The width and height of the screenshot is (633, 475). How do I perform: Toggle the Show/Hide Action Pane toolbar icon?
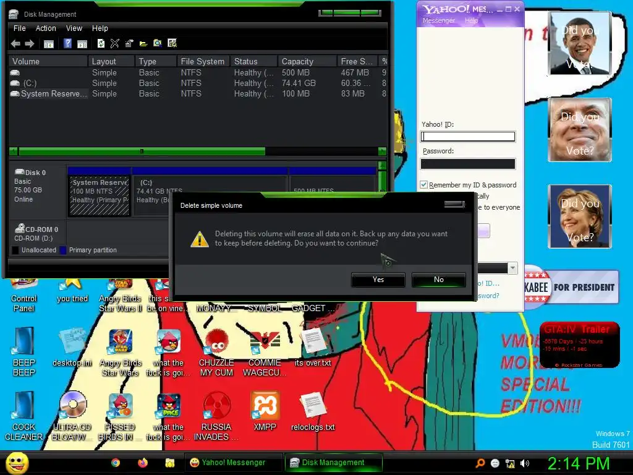pos(82,44)
